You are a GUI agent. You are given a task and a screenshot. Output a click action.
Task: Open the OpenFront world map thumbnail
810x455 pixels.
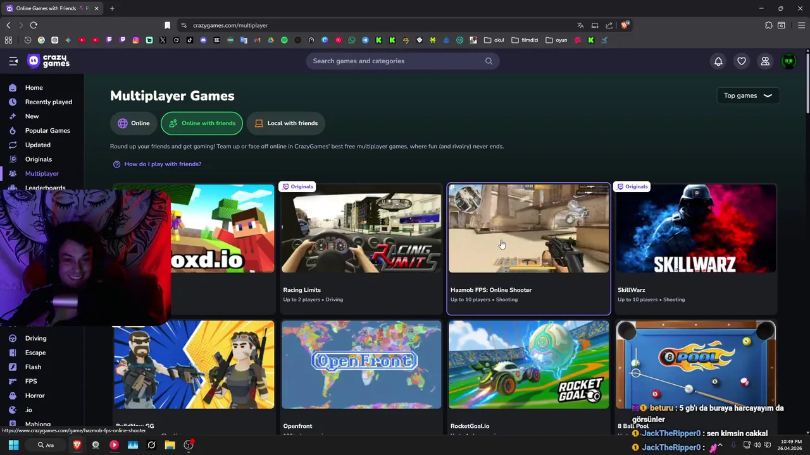coord(361,365)
